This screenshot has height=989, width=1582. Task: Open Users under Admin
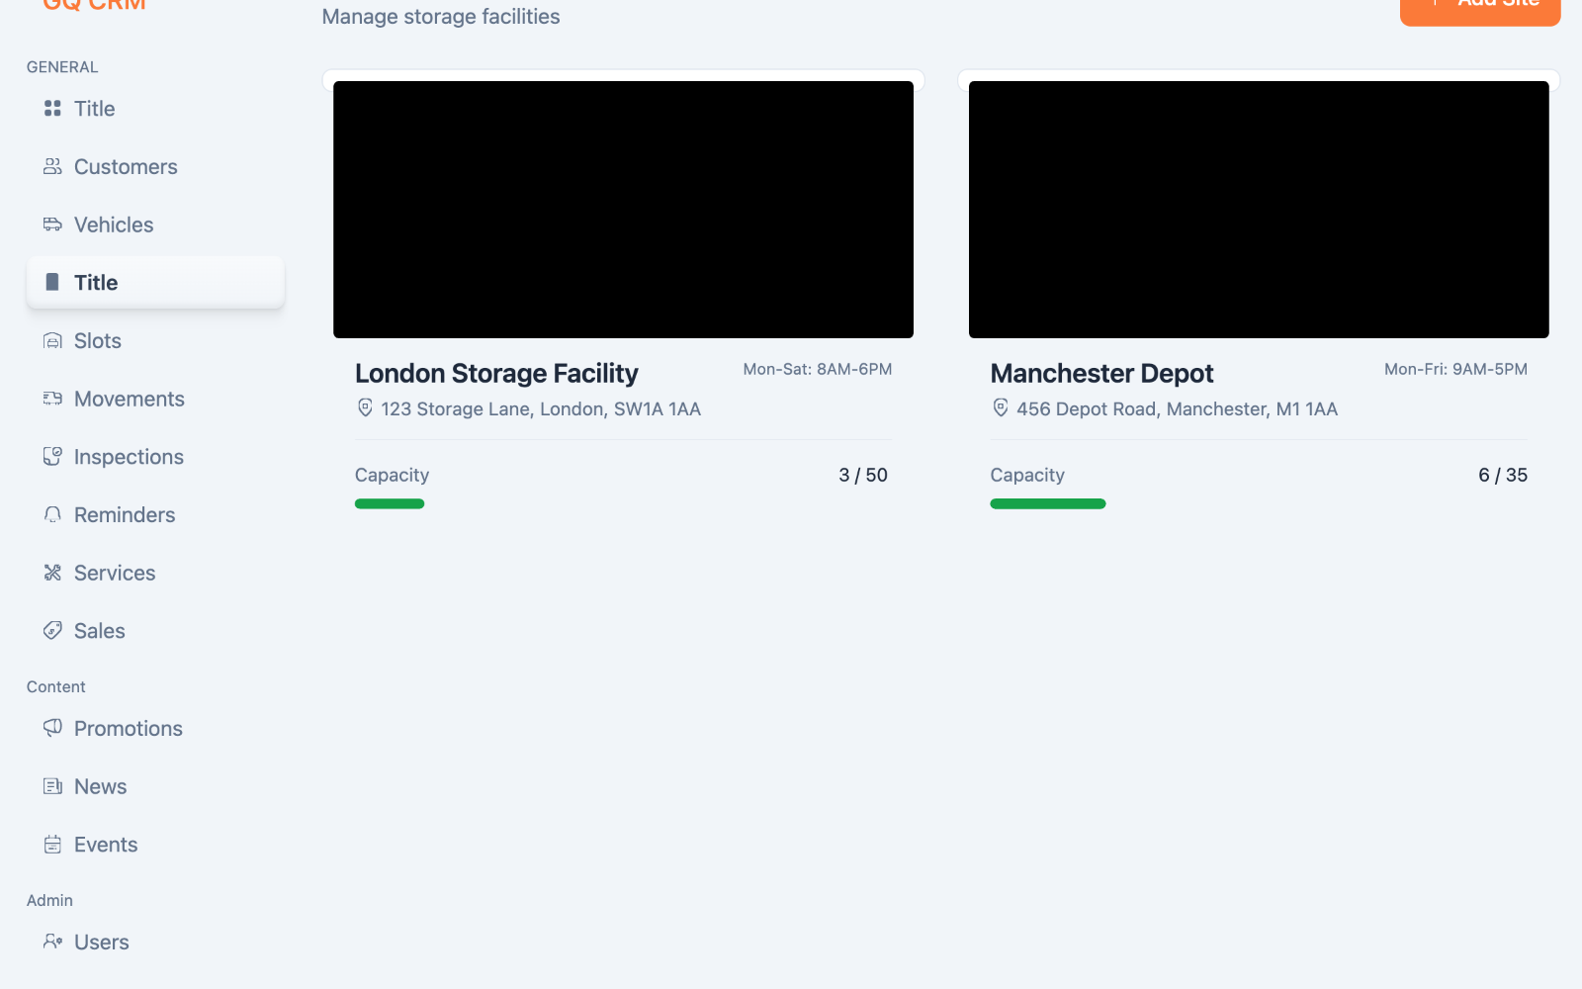pyautogui.click(x=155, y=943)
